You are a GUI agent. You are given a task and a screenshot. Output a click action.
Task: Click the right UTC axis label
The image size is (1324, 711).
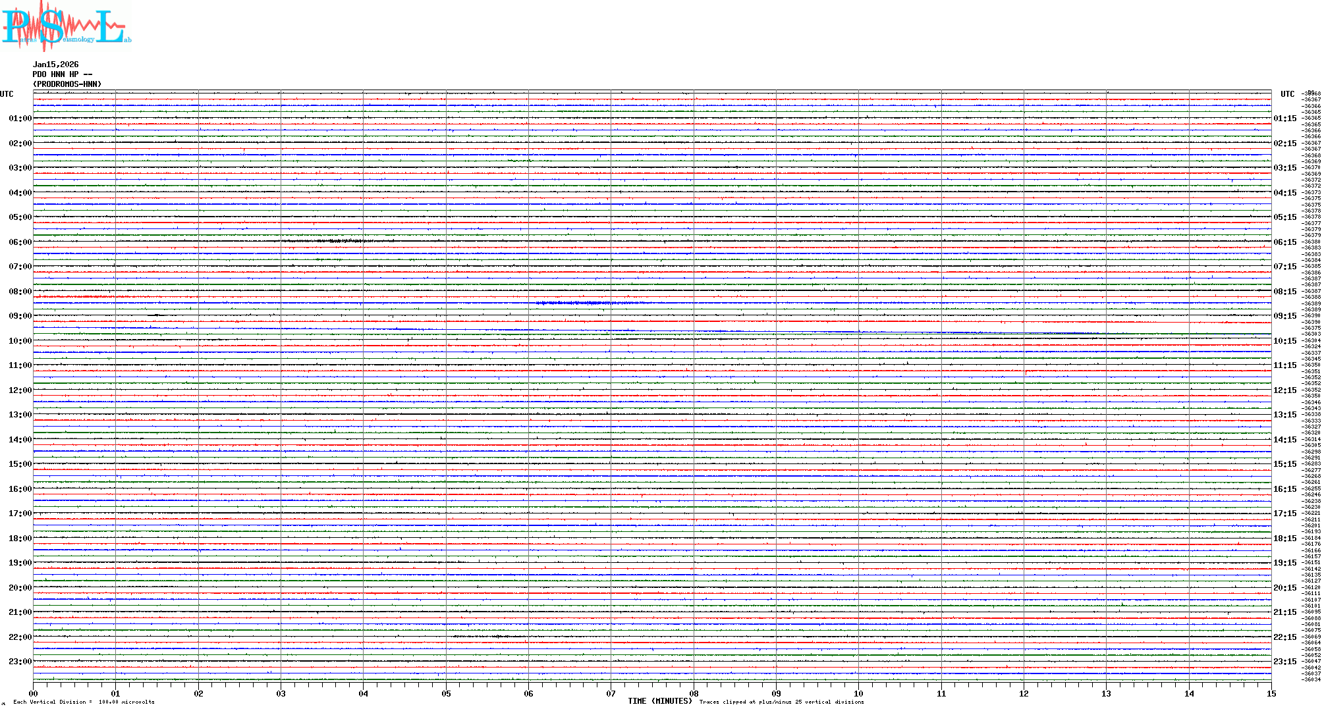(1287, 94)
